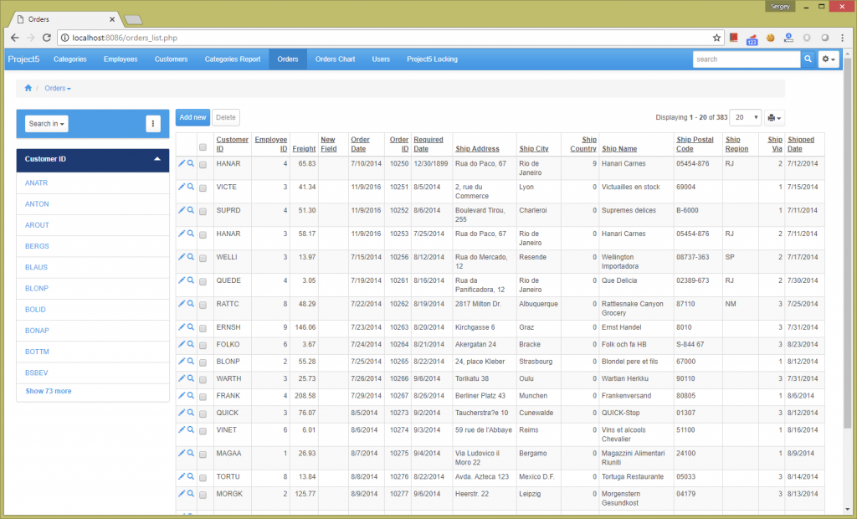The width and height of the screenshot is (857, 519).
Task: View details of VICTE order via magnifier icon
Action: click(x=191, y=187)
